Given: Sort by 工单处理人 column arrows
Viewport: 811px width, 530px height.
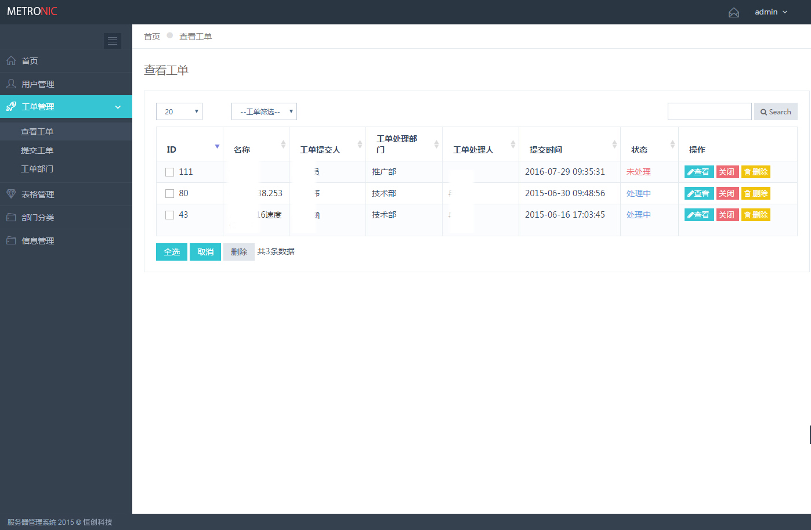Looking at the screenshot, I should click(x=513, y=144).
